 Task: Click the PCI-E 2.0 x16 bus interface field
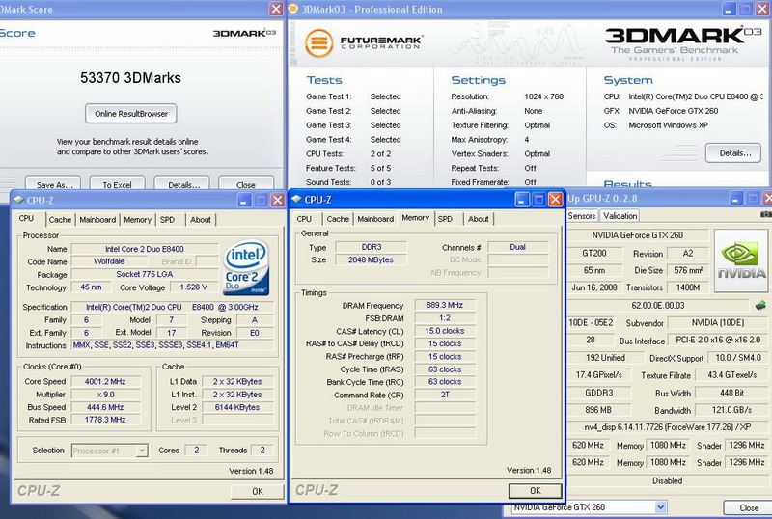pos(718,340)
